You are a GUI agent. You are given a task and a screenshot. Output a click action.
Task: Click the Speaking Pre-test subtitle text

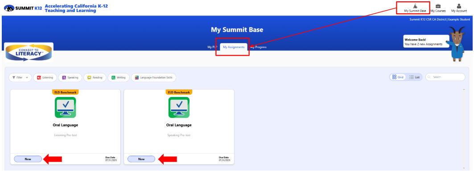pos(179,135)
